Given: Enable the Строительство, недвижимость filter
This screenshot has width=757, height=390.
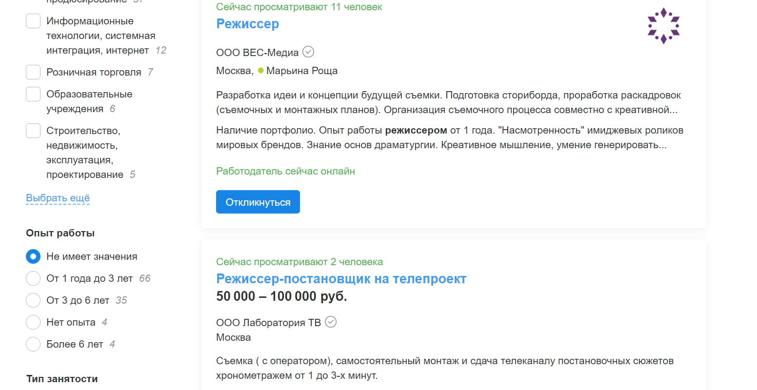Looking at the screenshot, I should click(x=33, y=130).
